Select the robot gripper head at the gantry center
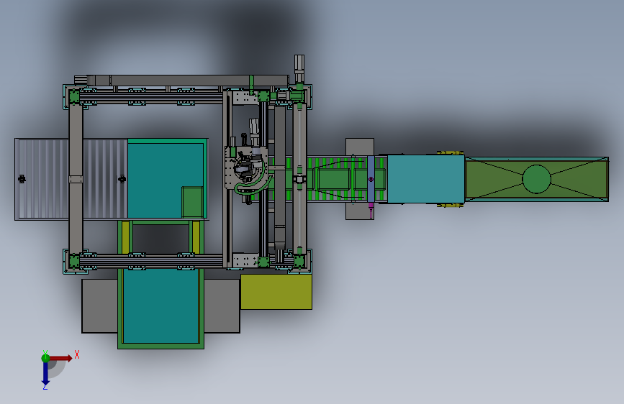This screenshot has width=624, height=404. (x=247, y=169)
